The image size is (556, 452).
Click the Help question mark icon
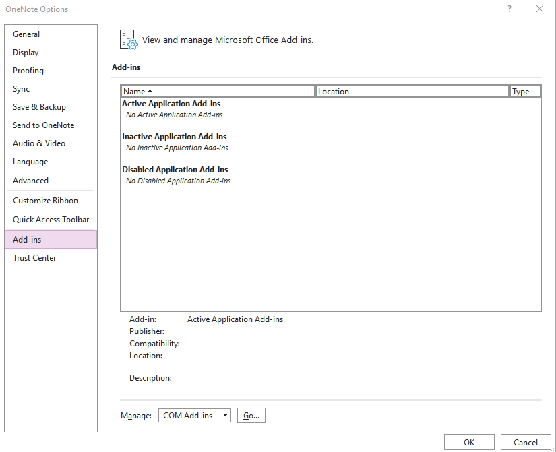coord(509,9)
